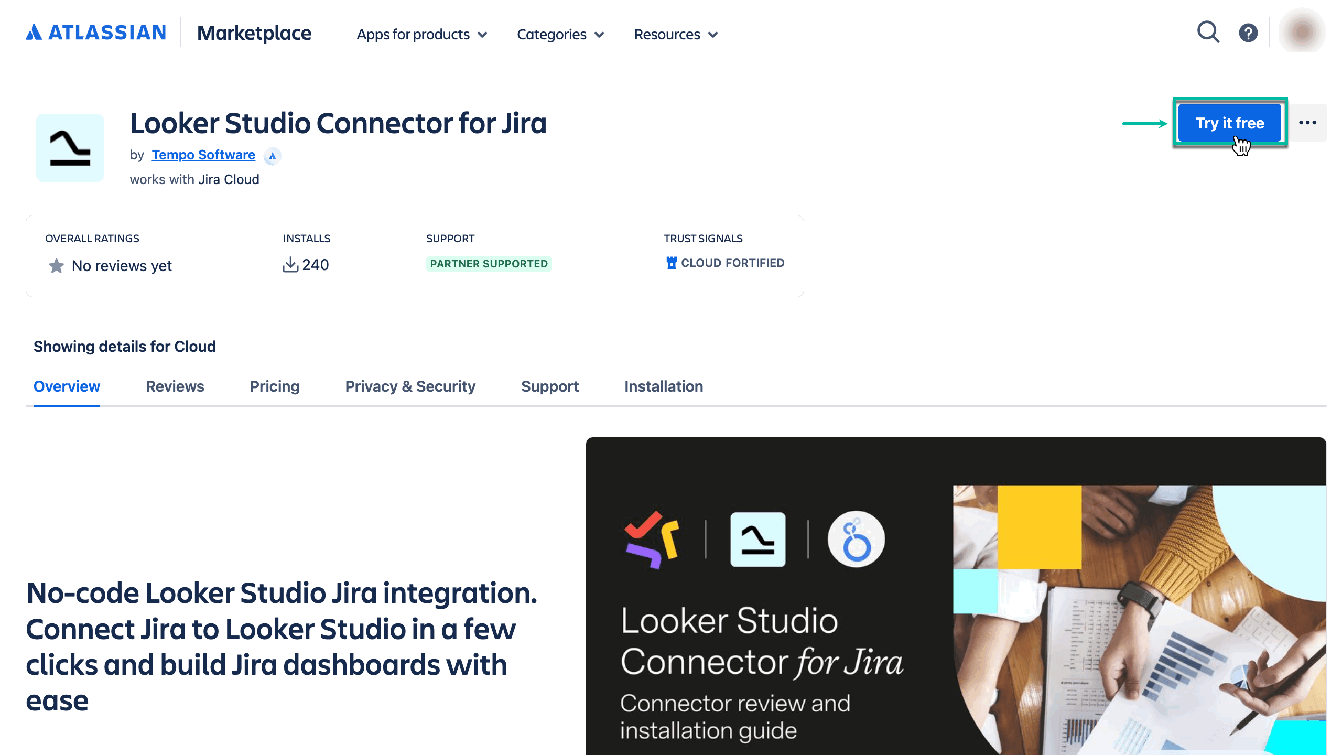
Task: Click the Partner Supported badge
Action: (x=489, y=264)
